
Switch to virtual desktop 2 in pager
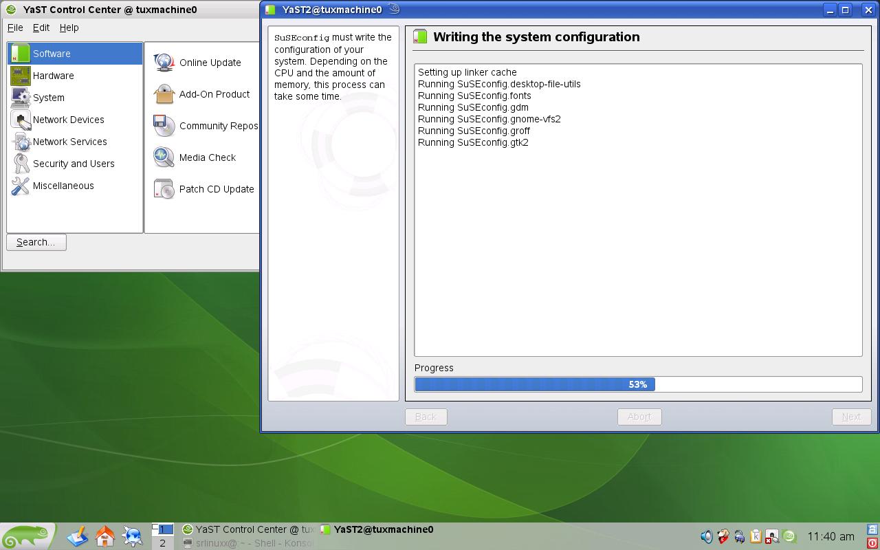[162, 543]
